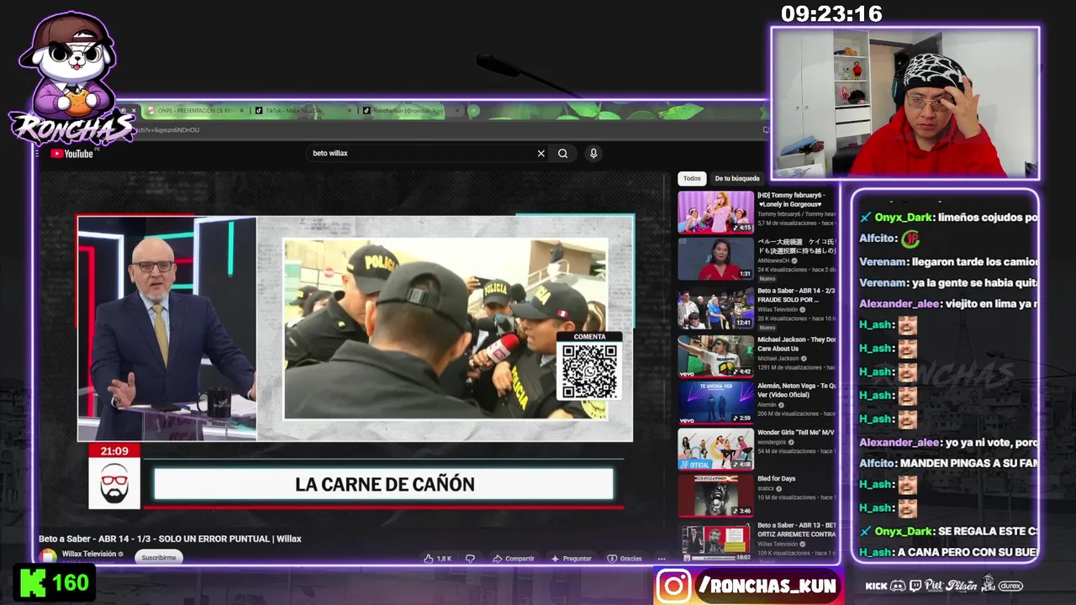Click the QR code in the video
The width and height of the screenshot is (1076, 605).
click(x=589, y=371)
